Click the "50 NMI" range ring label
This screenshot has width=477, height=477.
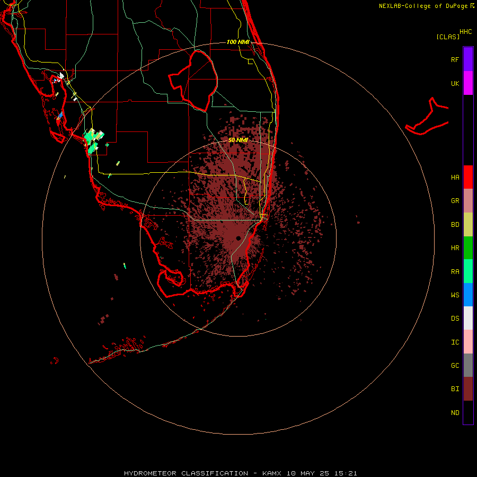click(x=238, y=140)
